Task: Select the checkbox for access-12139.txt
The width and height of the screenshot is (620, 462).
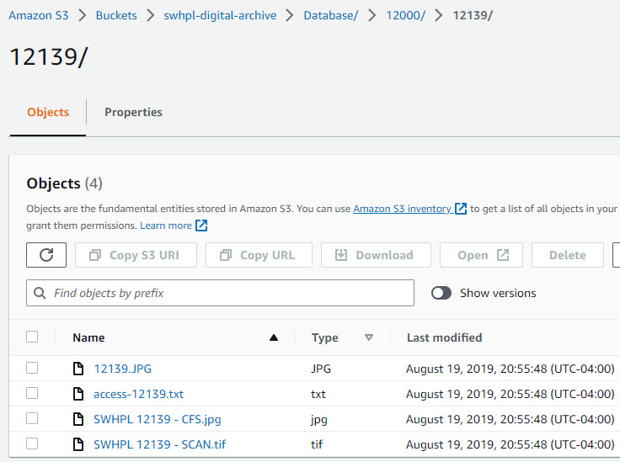Action: (x=32, y=393)
